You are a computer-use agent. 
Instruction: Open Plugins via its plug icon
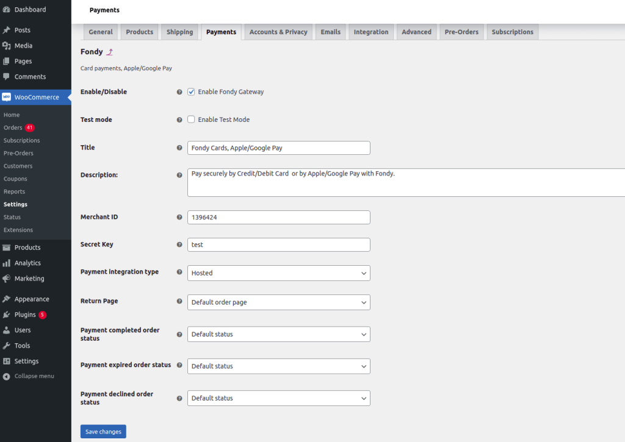click(6, 315)
